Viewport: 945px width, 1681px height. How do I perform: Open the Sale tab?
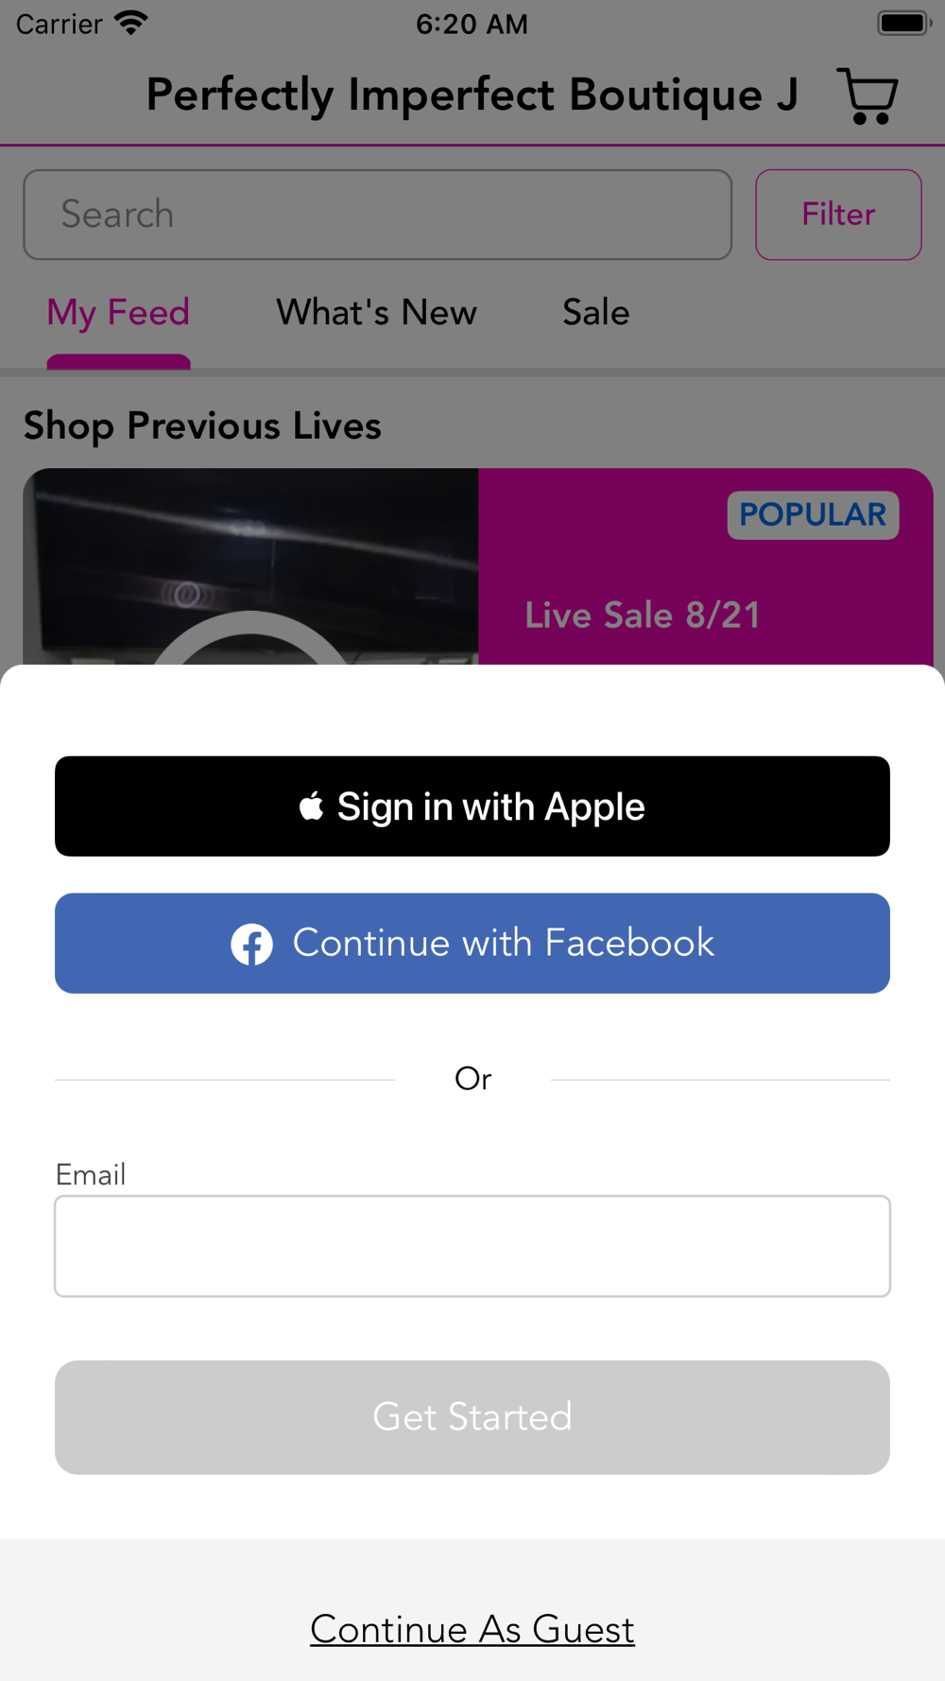[596, 313]
